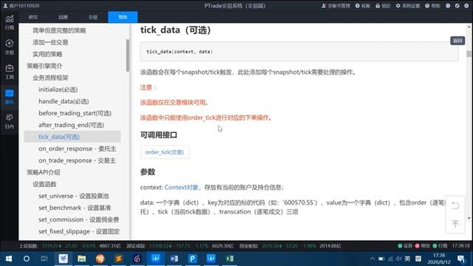Click the 上证指数 index ticker in status bar
Image resolution: width=473 pixels, height=266 pixels.
pos(69,246)
